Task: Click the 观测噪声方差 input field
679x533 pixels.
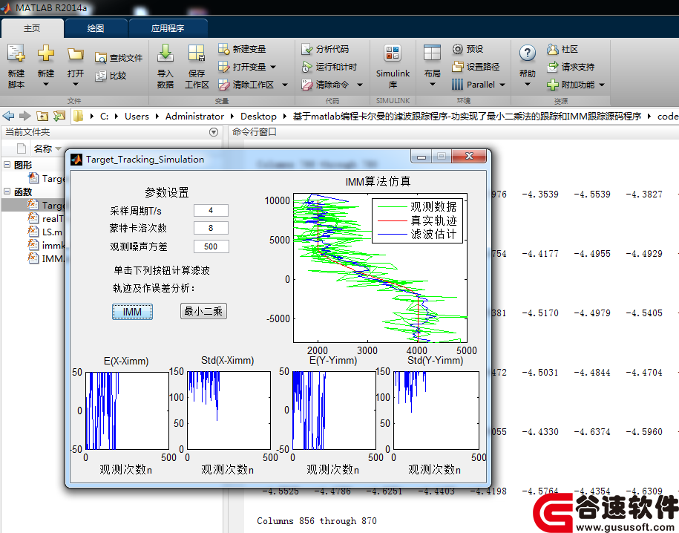Action: [211, 246]
